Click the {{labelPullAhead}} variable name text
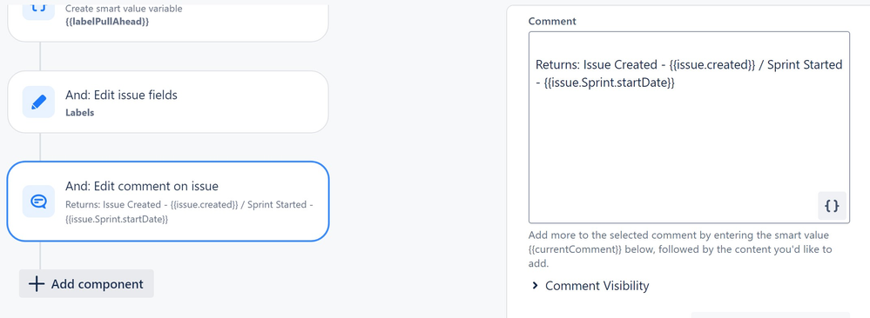Viewport: 870px width, 318px height. tap(108, 22)
